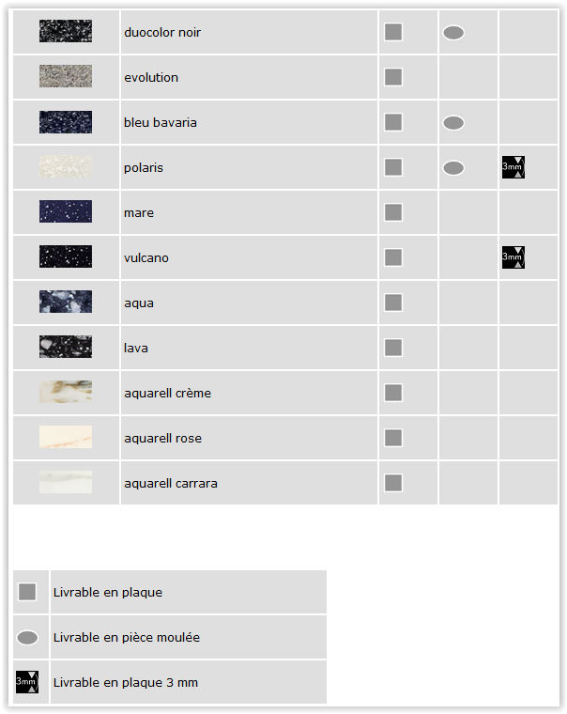The height and width of the screenshot is (714, 567).
Task: Click the square plate icon for lava
Action: pyautogui.click(x=393, y=348)
